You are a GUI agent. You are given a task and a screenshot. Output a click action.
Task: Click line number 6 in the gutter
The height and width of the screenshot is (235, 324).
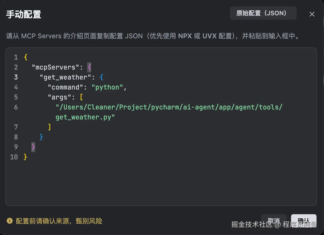click(x=16, y=107)
